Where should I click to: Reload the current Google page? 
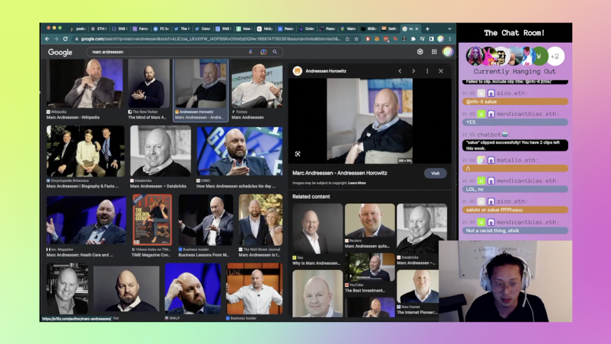tap(65, 39)
